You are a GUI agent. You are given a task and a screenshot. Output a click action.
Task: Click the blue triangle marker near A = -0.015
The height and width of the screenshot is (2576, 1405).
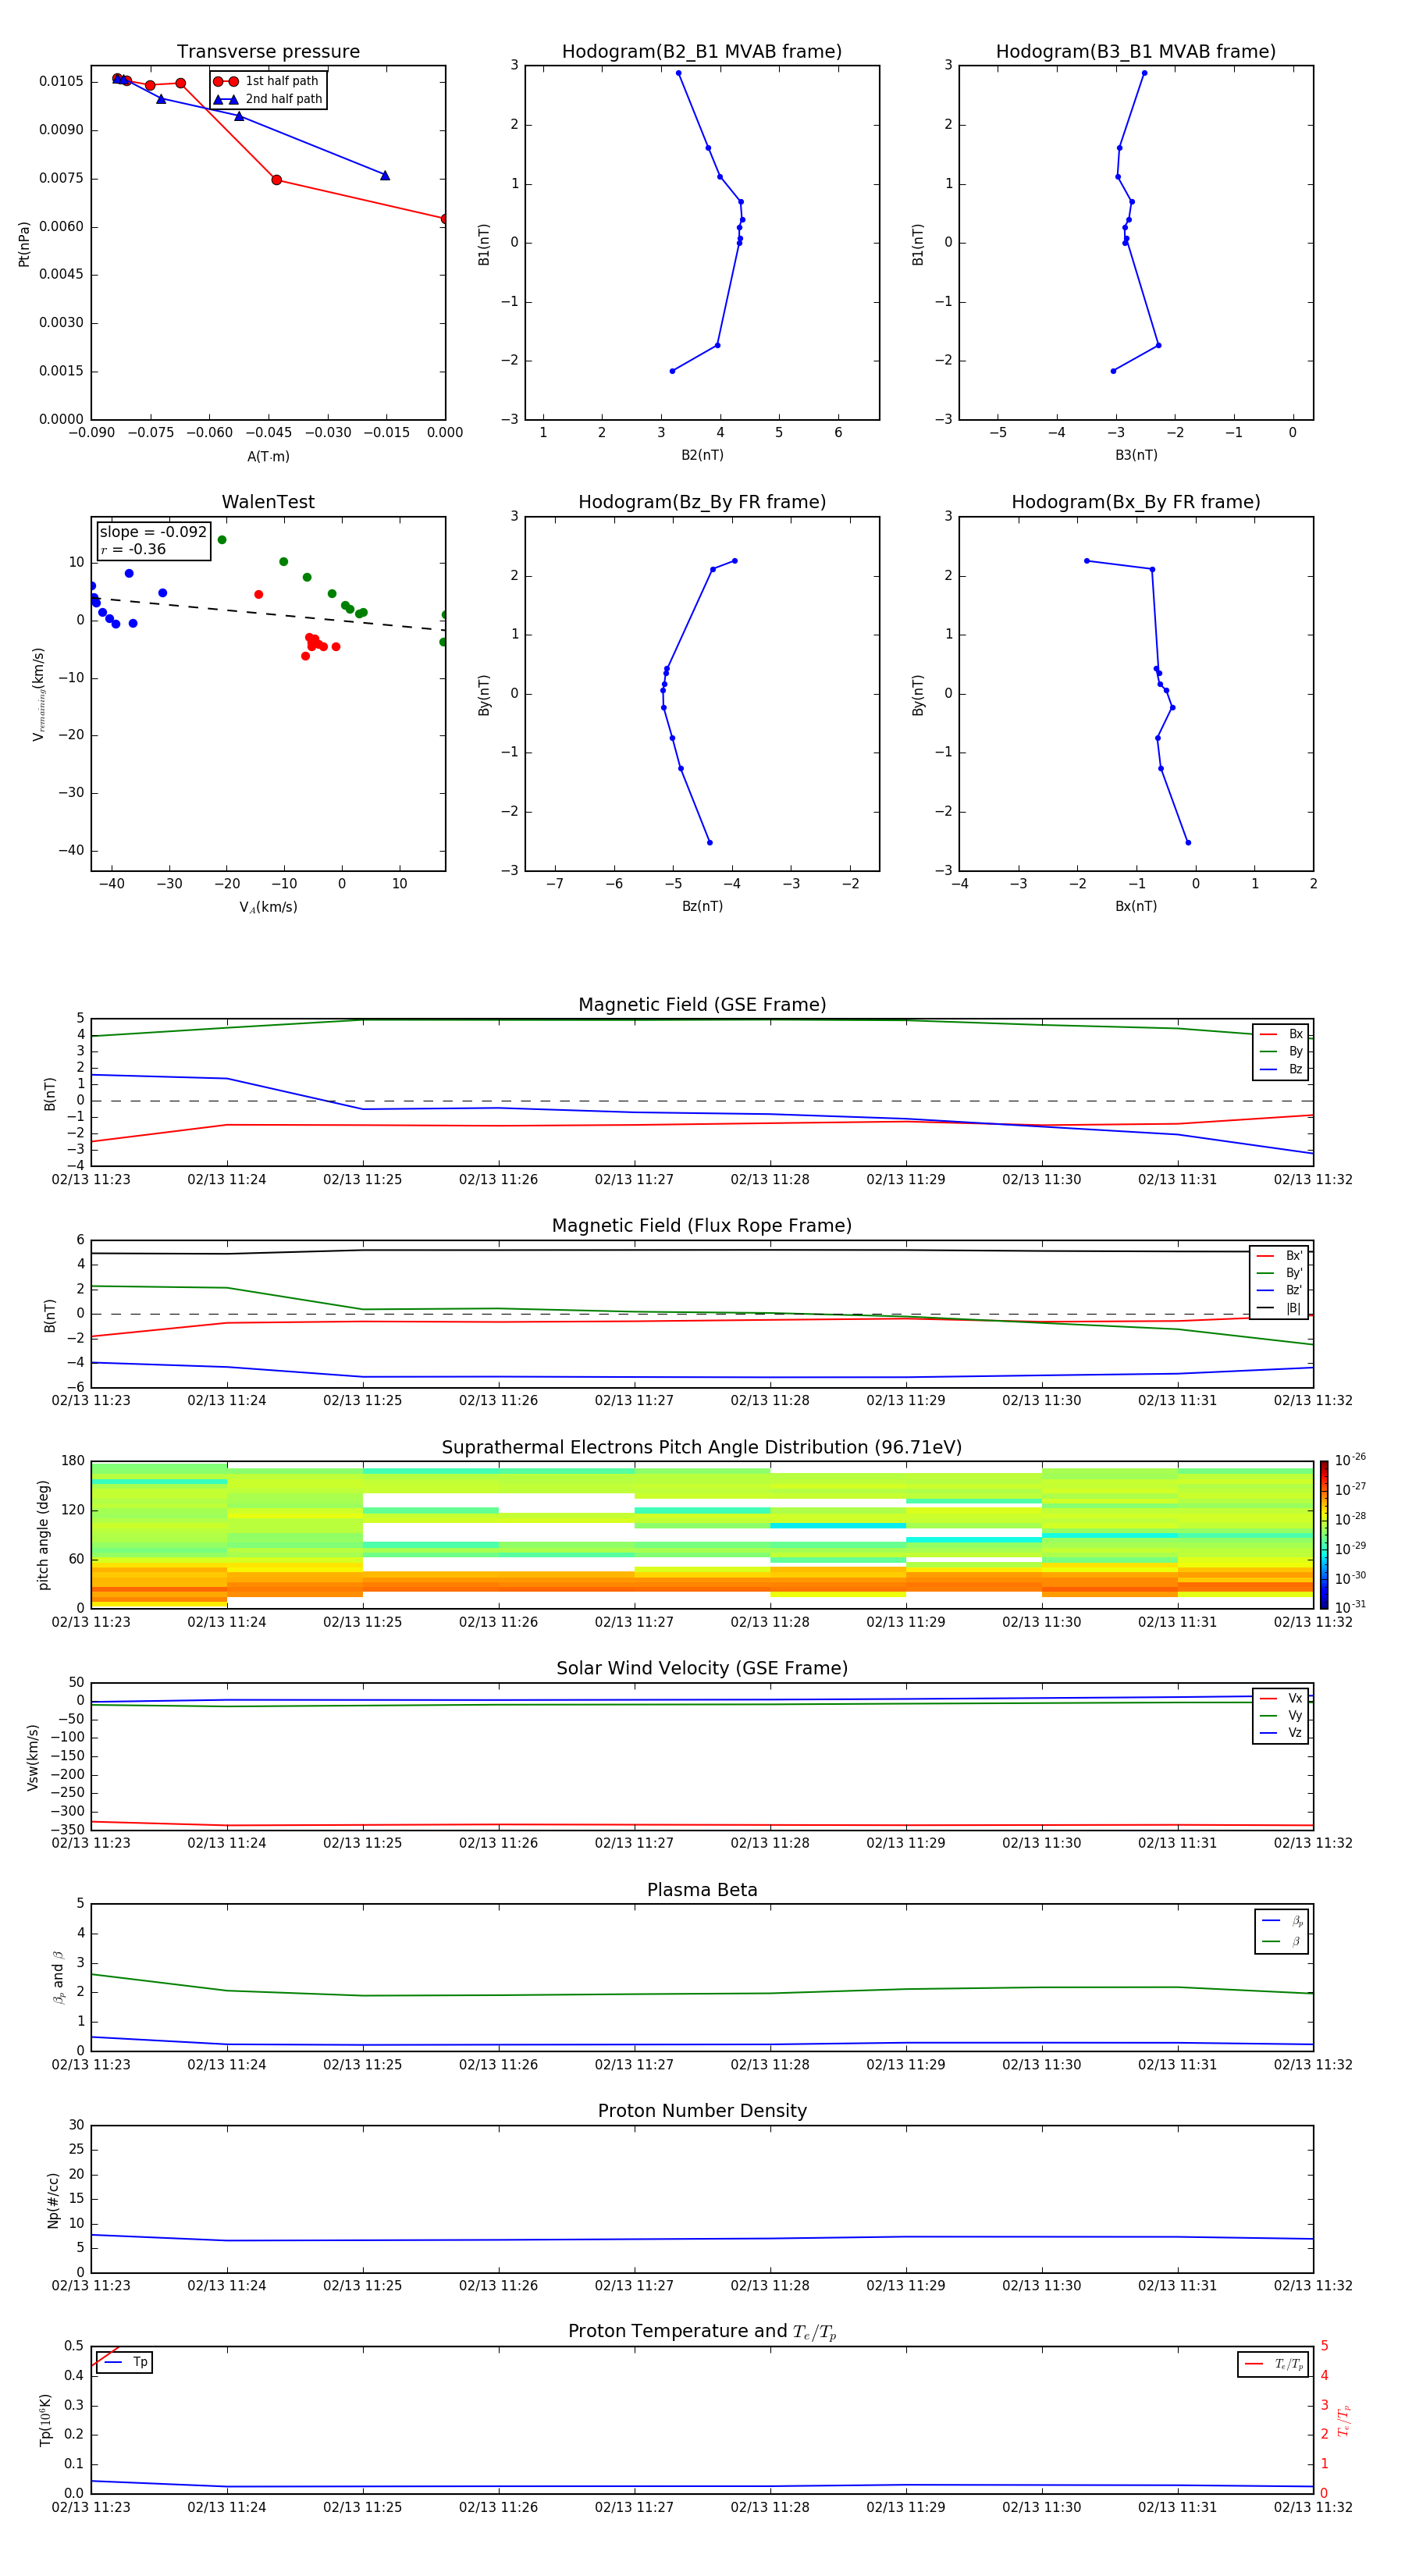tap(385, 175)
